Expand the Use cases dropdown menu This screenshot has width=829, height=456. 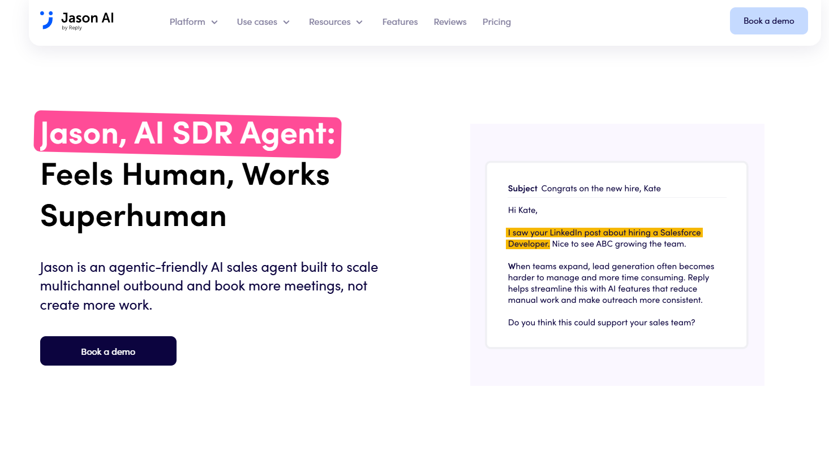(x=263, y=22)
